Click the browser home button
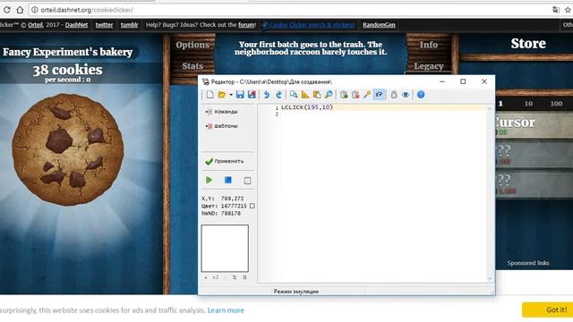 click(x=20, y=10)
